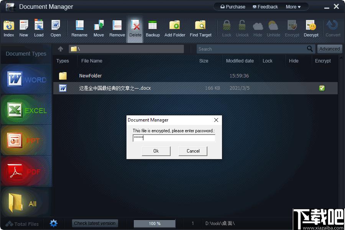Click the Backup toolbar icon
Viewport: 345px width, 230px height.
coord(153,25)
